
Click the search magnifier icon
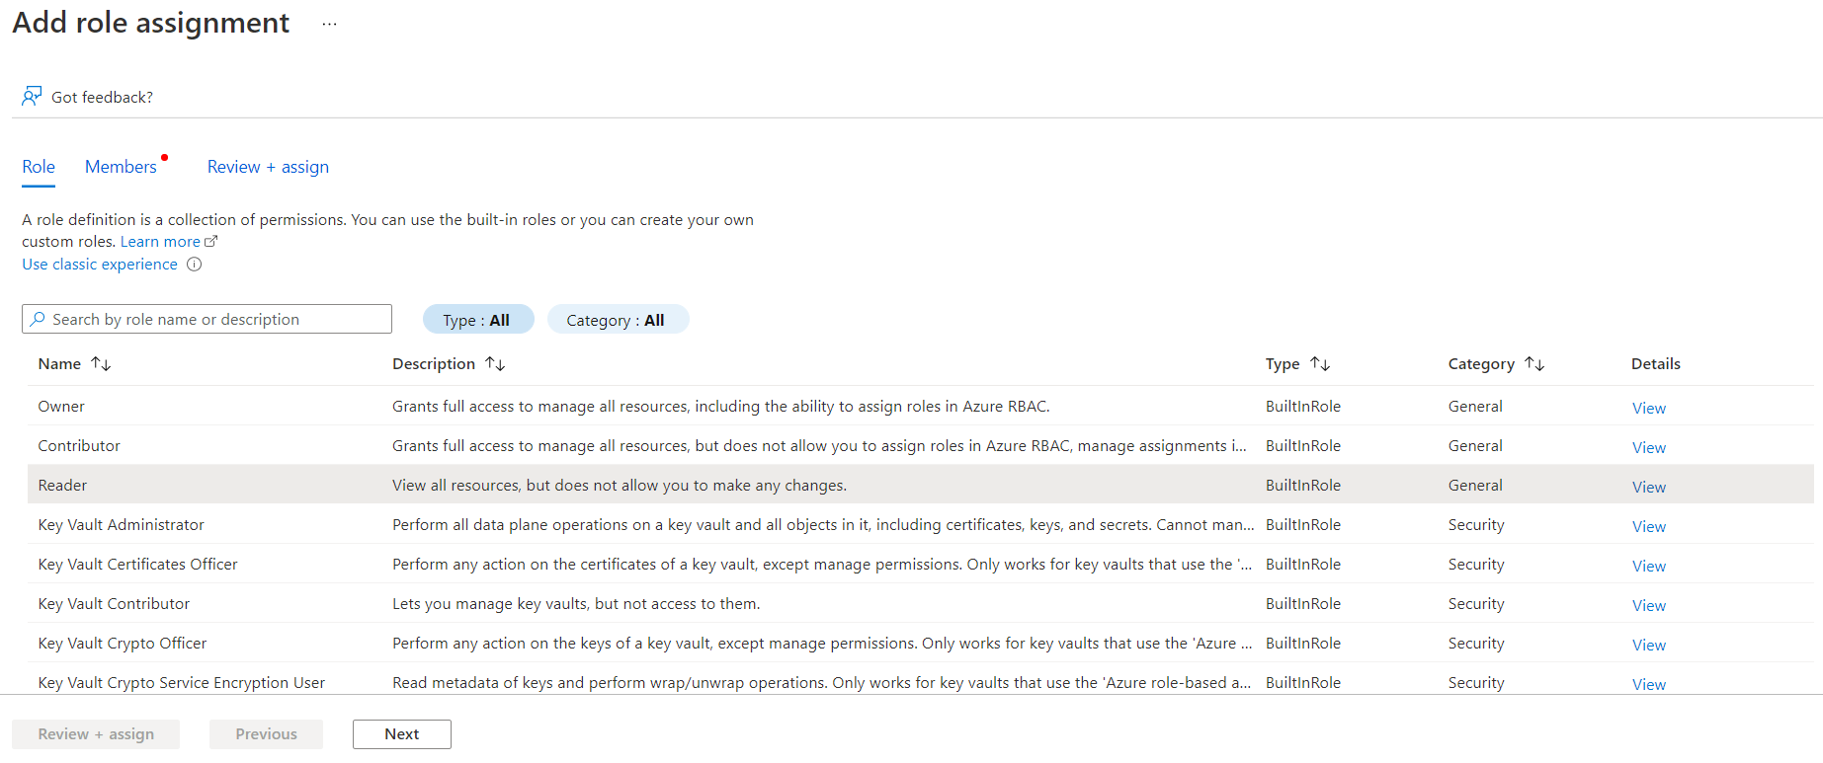[x=38, y=319]
